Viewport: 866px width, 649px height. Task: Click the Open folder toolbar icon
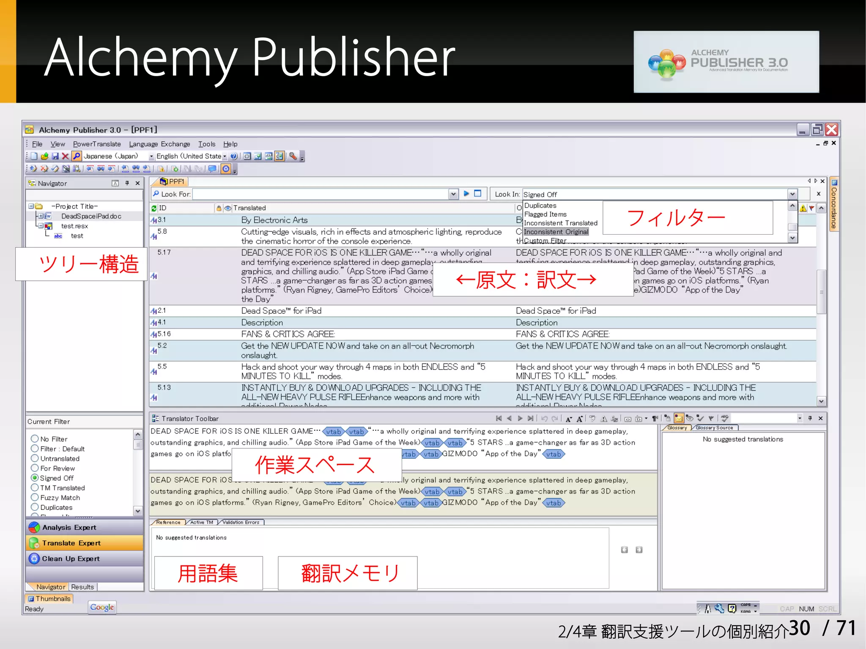[x=44, y=156]
